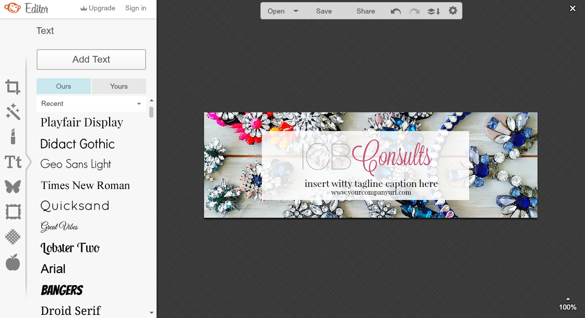The image size is (585, 318).
Task: Select the Frames tool icon
Action: click(13, 211)
